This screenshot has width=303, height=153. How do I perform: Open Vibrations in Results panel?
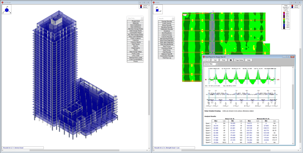pos(167,31)
